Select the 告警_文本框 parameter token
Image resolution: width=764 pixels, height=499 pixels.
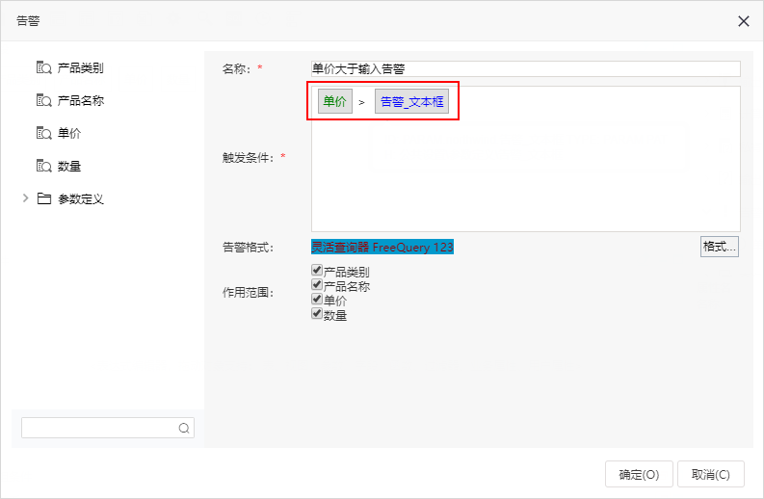pyautogui.click(x=411, y=101)
